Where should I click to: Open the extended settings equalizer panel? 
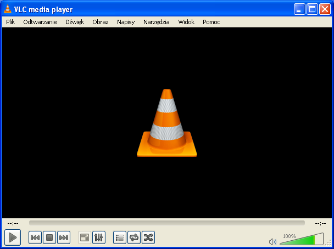tap(99, 237)
